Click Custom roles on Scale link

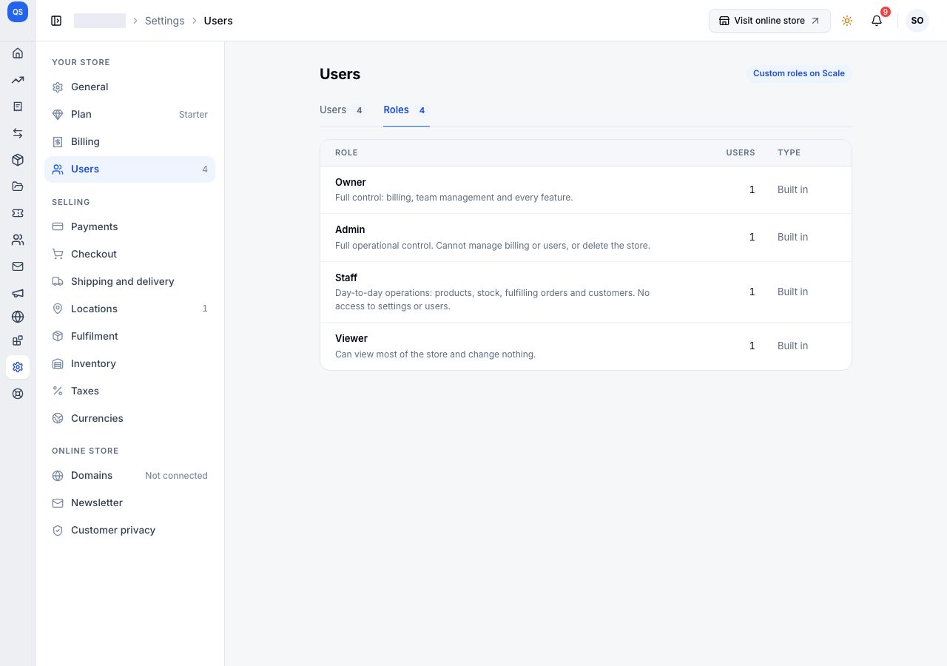pyautogui.click(x=799, y=73)
